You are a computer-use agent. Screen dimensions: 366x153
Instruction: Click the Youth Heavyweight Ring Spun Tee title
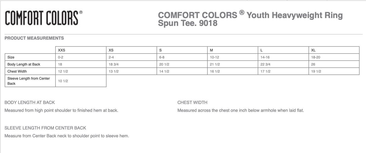(x=250, y=19)
